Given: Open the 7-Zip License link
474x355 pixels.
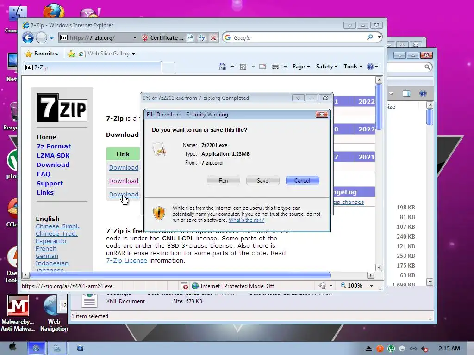Looking at the screenshot, I should point(126,261).
